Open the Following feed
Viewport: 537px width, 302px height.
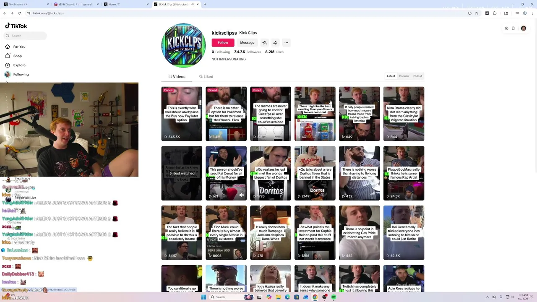click(17, 74)
